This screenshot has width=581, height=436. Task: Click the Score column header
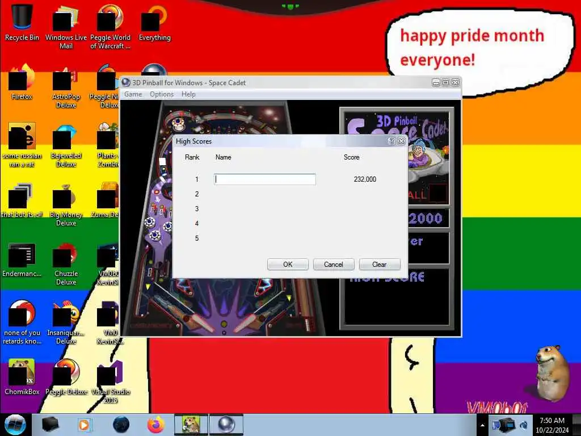pyautogui.click(x=351, y=157)
